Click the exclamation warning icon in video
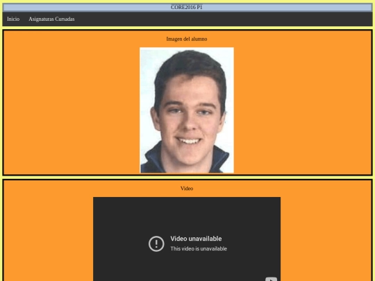 tap(156, 244)
